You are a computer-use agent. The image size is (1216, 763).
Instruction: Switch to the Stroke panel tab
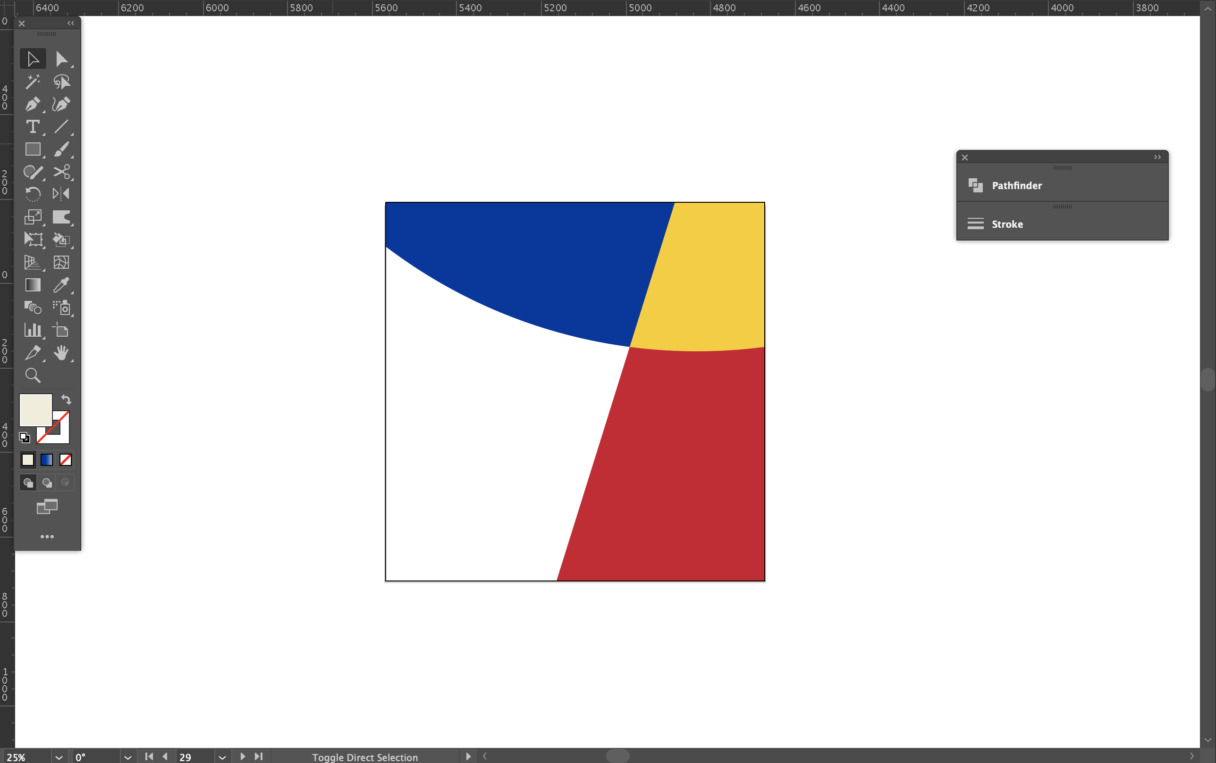[1007, 224]
